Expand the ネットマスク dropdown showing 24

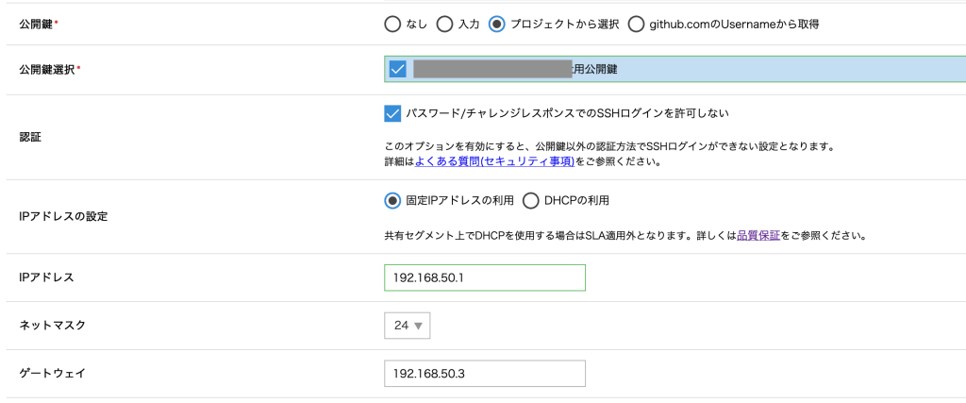coord(408,326)
